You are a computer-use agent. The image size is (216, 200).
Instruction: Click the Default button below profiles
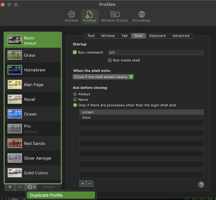[49, 187]
